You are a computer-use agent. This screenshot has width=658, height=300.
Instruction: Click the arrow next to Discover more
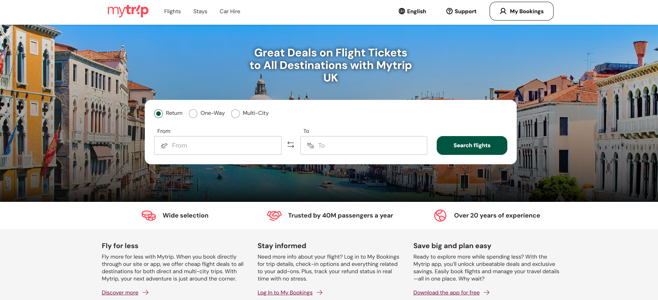click(145, 293)
